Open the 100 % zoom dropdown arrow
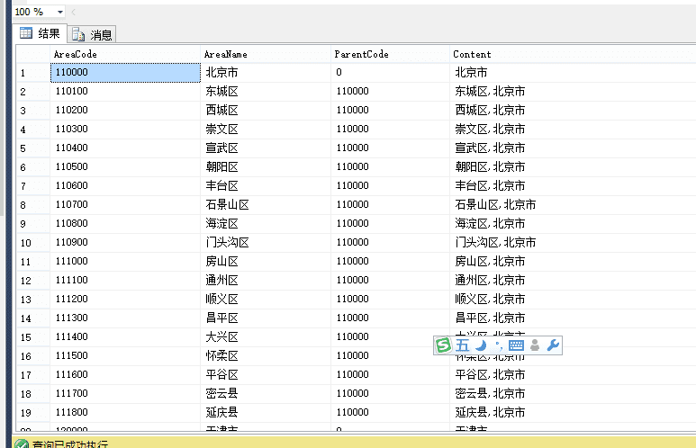Screen dimensions: 696x448 (x=60, y=12)
